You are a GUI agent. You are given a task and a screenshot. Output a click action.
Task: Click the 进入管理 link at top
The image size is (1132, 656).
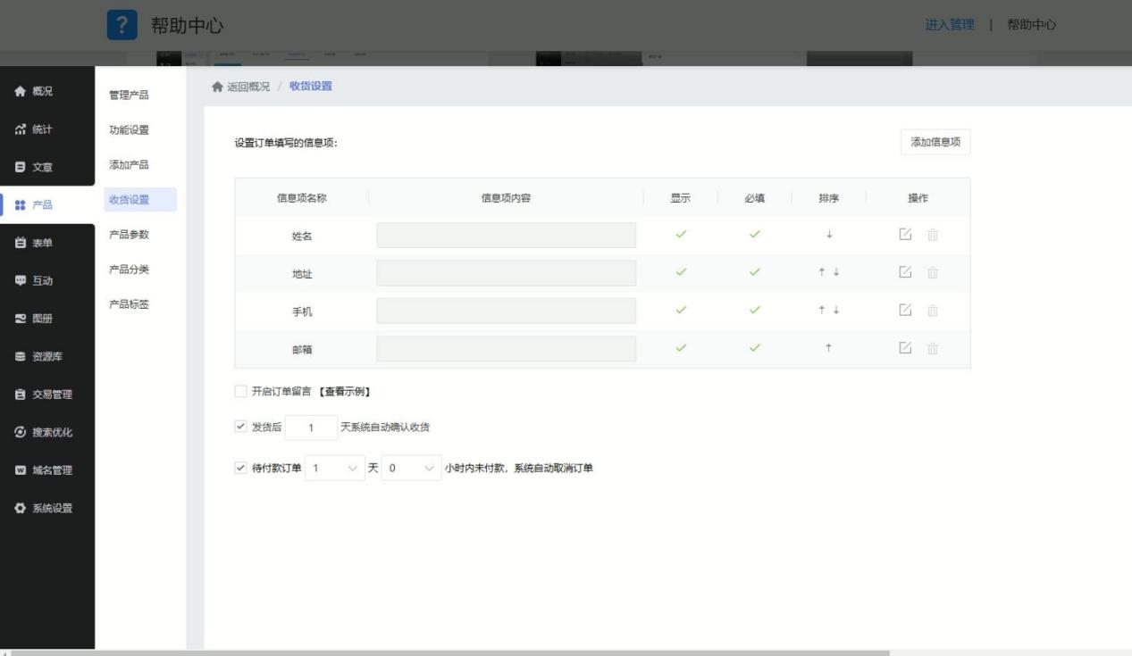tap(950, 25)
